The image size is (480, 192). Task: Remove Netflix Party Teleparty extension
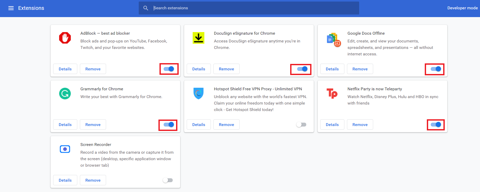click(x=360, y=124)
